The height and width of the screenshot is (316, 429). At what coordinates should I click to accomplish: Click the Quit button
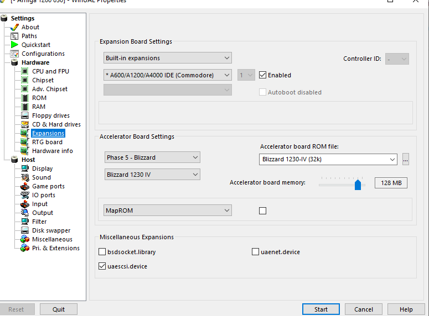point(59,309)
